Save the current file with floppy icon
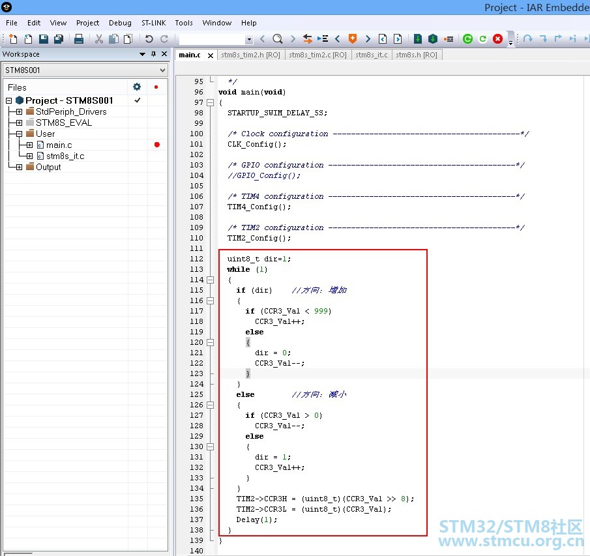This screenshot has width=590, height=556. pos(44,38)
